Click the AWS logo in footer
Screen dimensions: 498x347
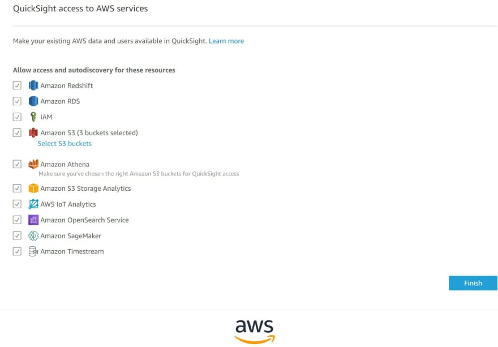(255, 331)
